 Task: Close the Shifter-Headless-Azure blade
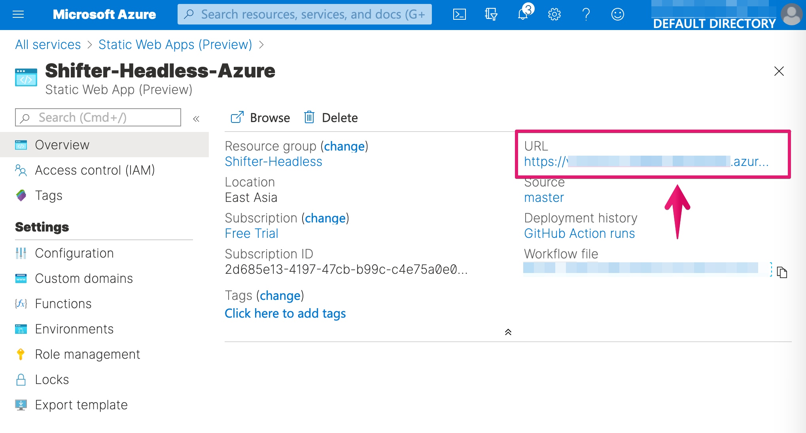coord(779,71)
